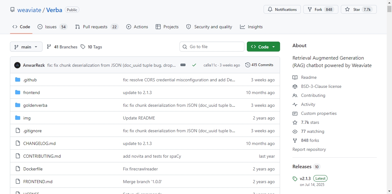Open the weaviate owner link
The width and height of the screenshot is (392, 194).
click(29, 10)
